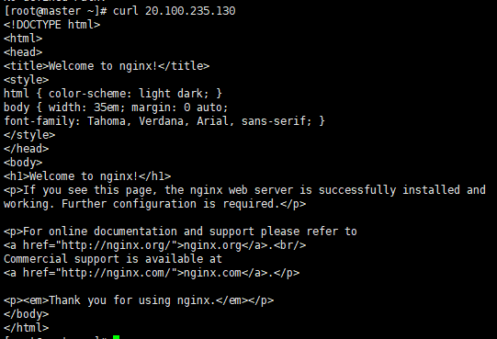Viewport: 497px width, 339px height.
Task: Click the Thank you for using nginx line
Action: pyautogui.click(x=139, y=300)
